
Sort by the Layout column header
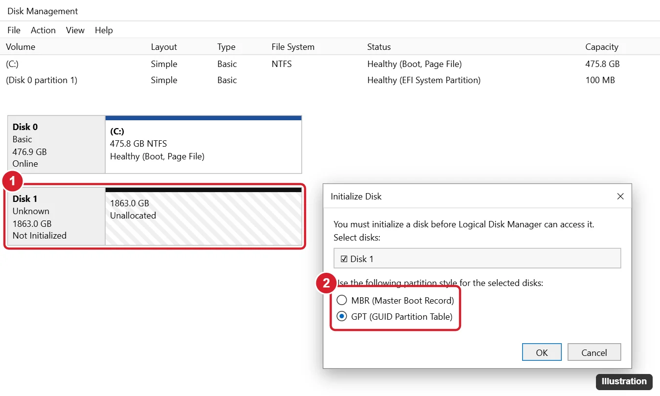click(164, 47)
